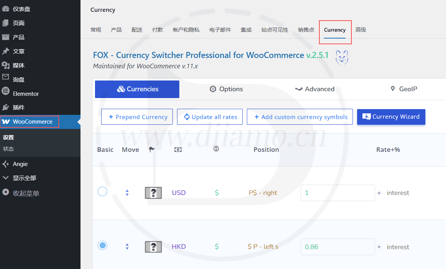This screenshot has height=269, width=446.
Task: Click Add custom currency symbols button
Action: pyautogui.click(x=300, y=117)
